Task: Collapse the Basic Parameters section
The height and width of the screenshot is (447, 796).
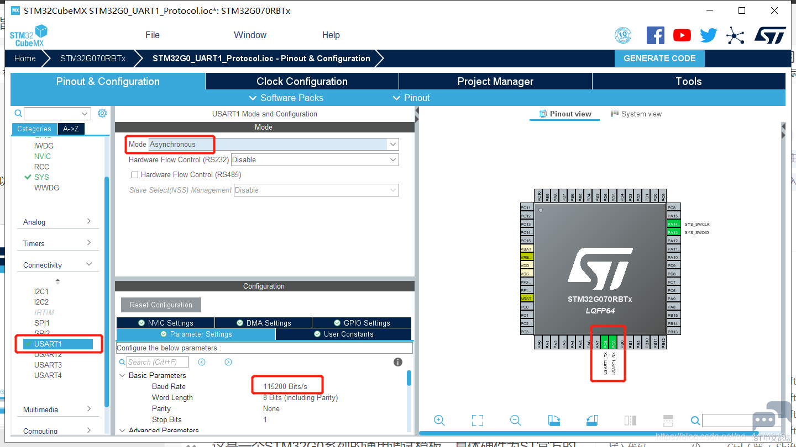Action: click(122, 376)
